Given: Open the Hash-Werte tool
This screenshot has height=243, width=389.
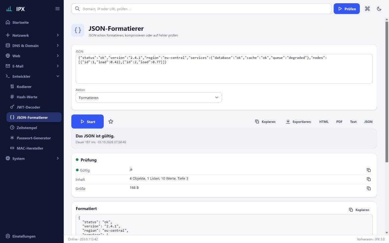Looking at the screenshot, I should tap(34, 97).
